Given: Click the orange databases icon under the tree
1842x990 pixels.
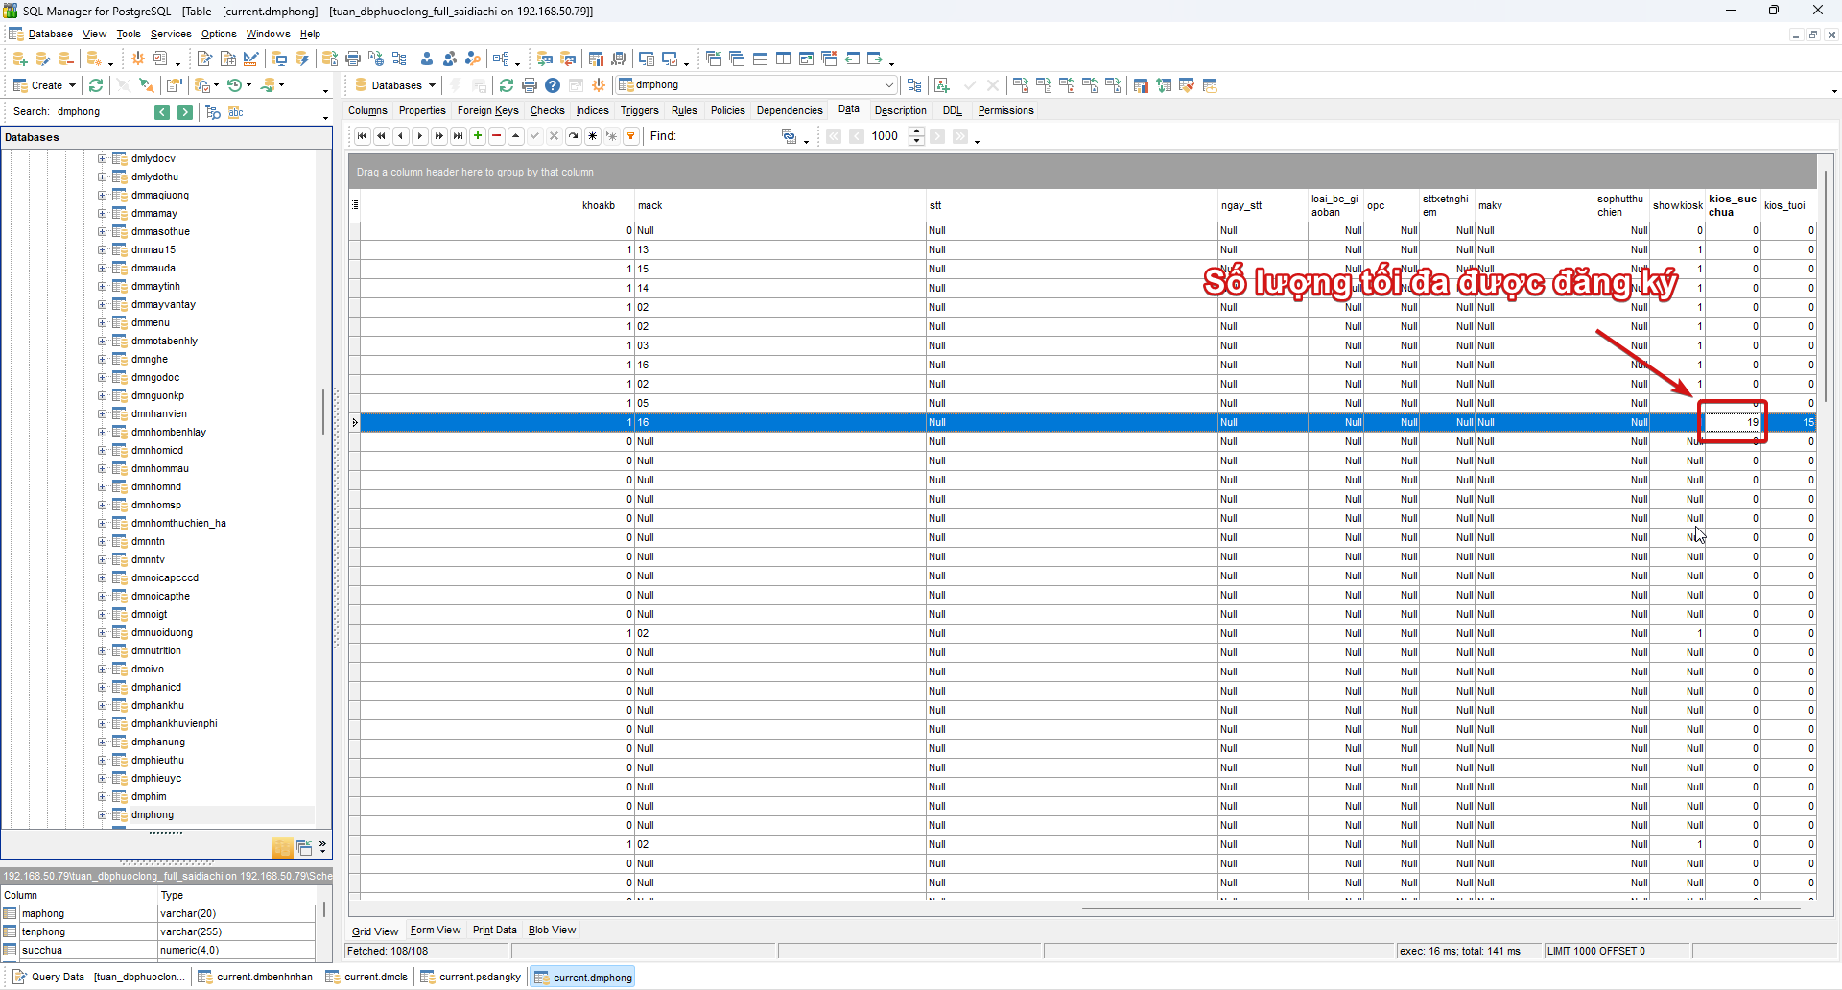Looking at the screenshot, I should [282, 848].
